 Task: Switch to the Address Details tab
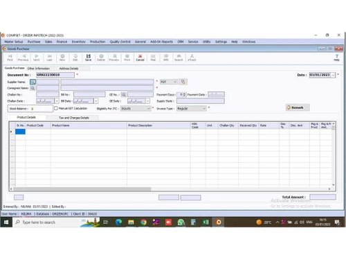pyautogui.click(x=69, y=69)
